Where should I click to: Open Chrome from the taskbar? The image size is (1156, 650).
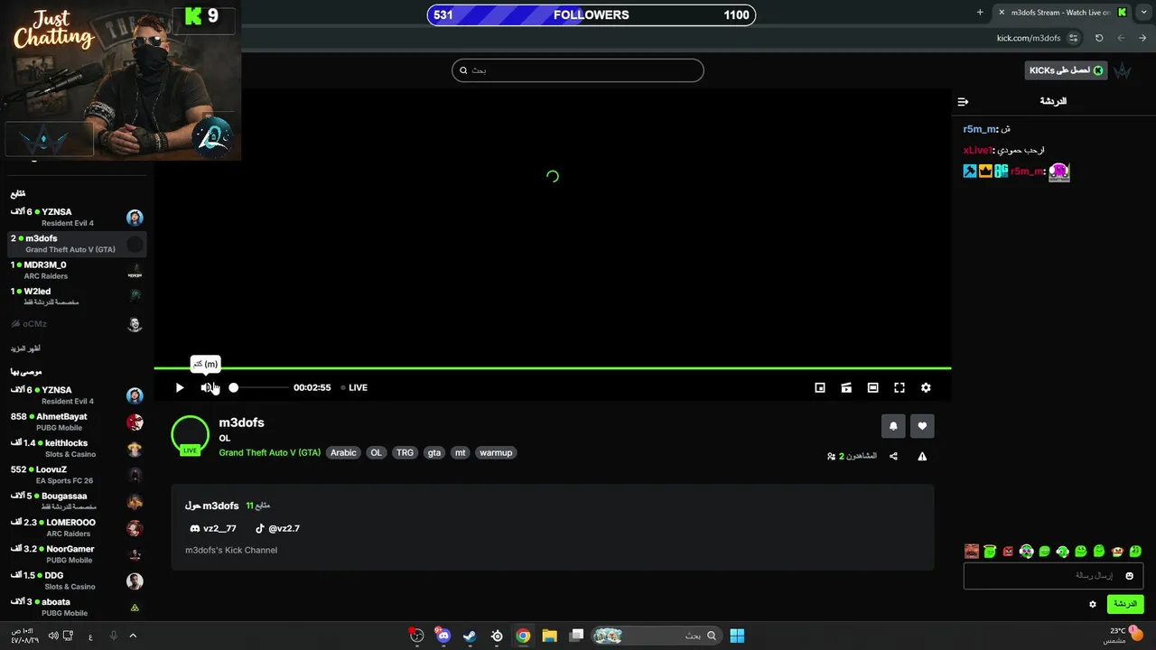click(523, 636)
